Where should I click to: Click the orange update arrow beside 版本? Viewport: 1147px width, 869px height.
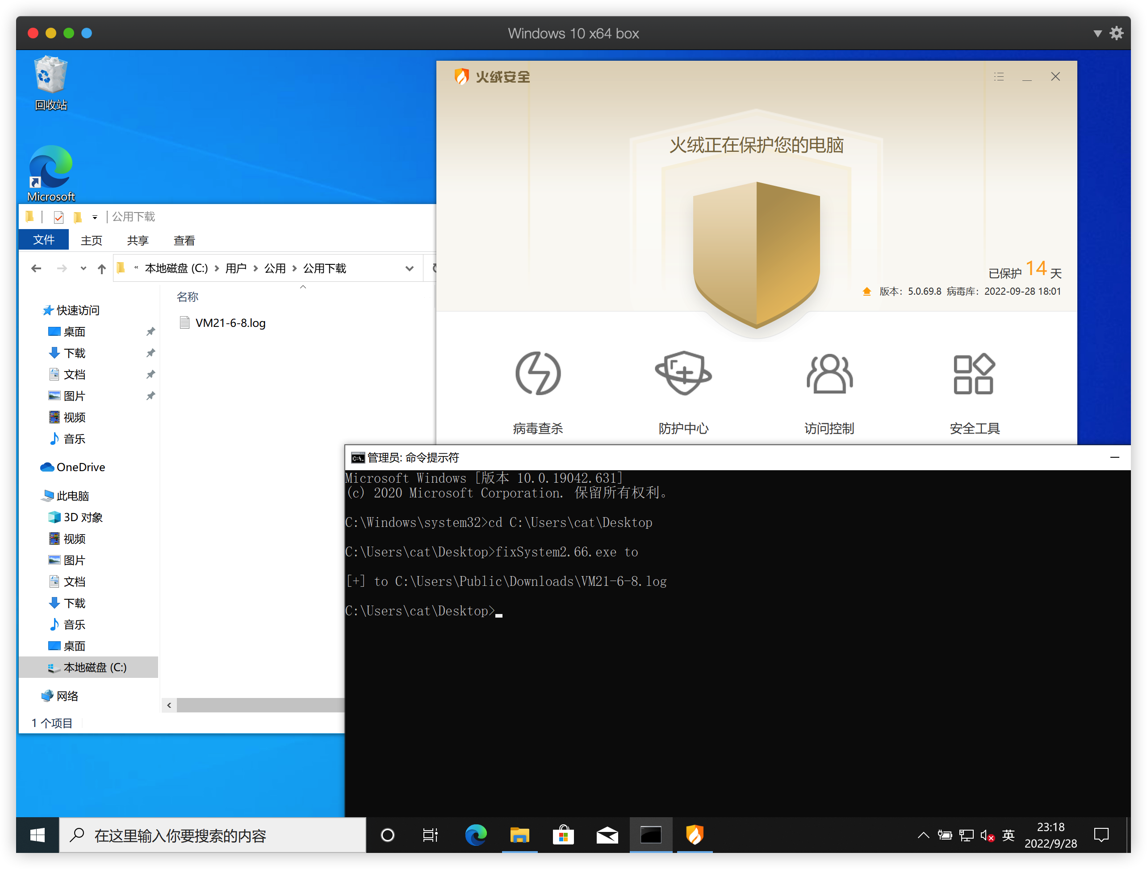[x=867, y=292]
